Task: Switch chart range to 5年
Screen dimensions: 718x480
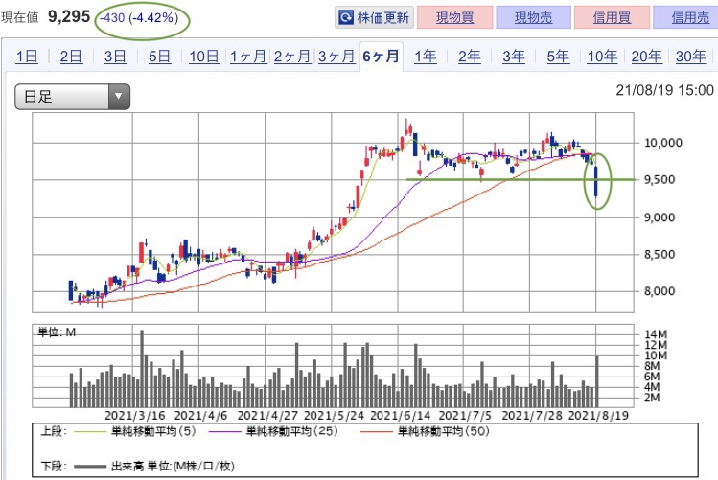Action: click(558, 57)
